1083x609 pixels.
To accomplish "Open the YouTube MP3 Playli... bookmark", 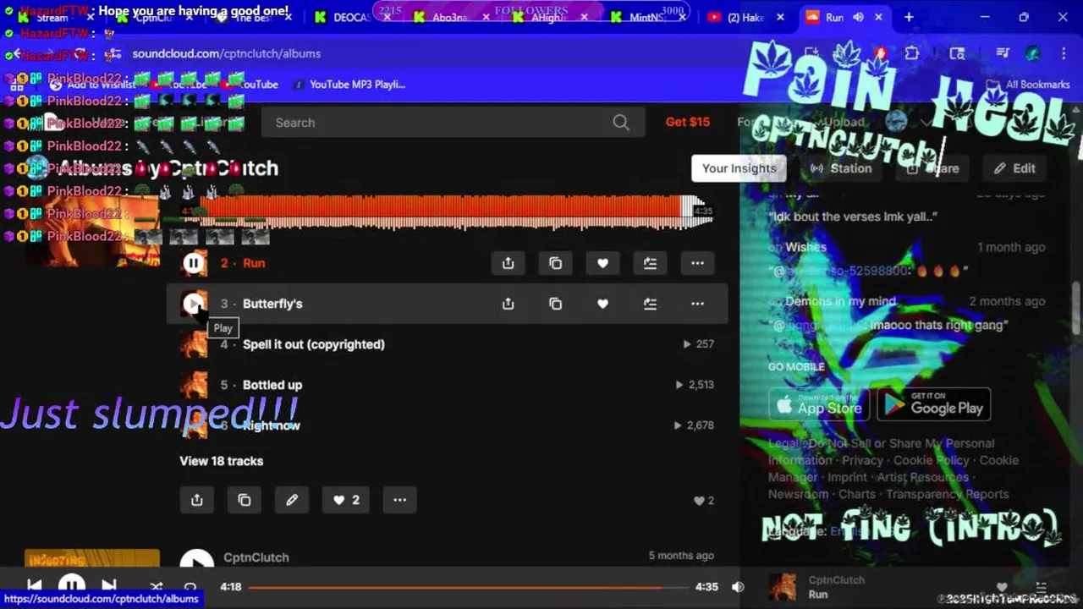I will pyautogui.click(x=349, y=85).
